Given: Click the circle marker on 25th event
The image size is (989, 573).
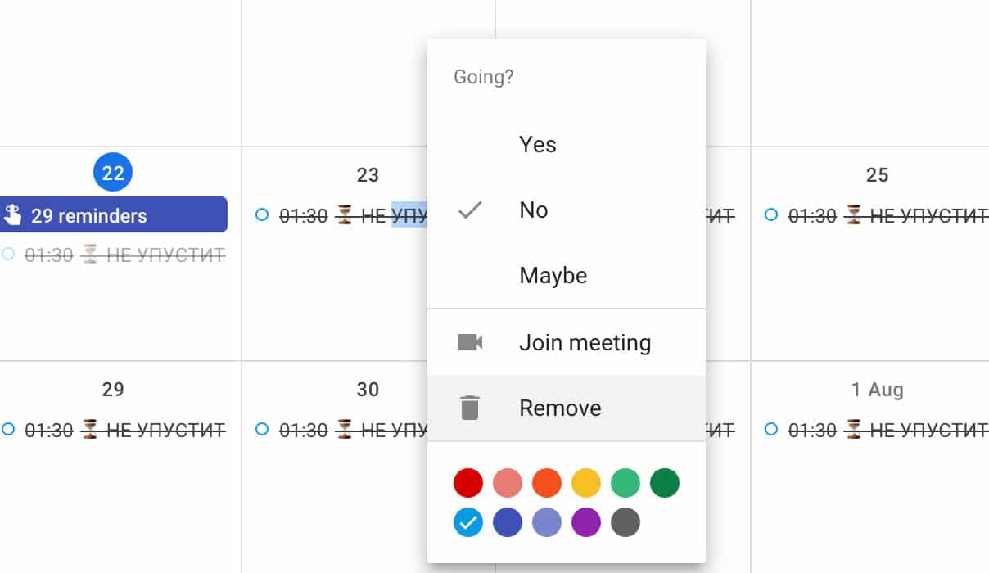Looking at the screenshot, I should 770,215.
